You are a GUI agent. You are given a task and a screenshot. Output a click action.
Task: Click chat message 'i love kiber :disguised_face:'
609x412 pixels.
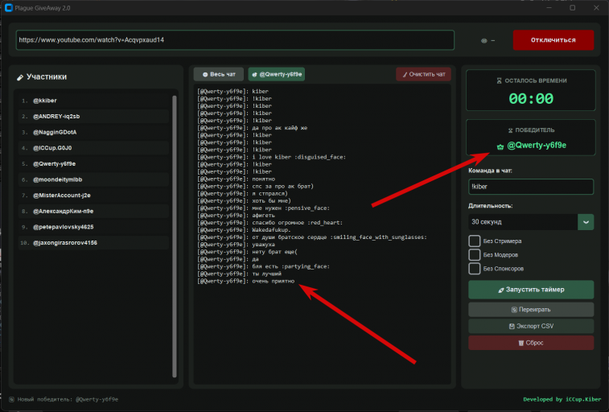click(x=271, y=157)
